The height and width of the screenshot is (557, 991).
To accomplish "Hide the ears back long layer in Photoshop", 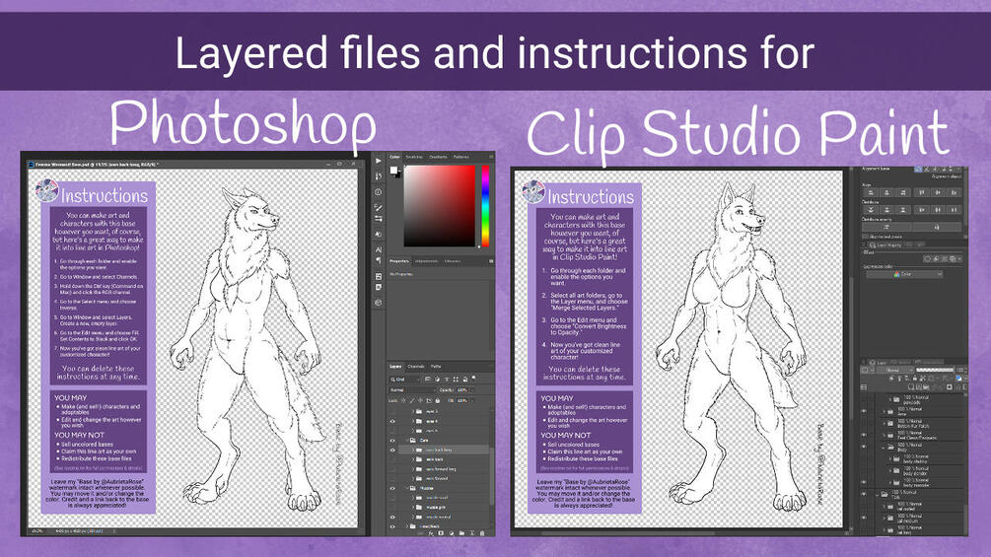I will (392, 451).
